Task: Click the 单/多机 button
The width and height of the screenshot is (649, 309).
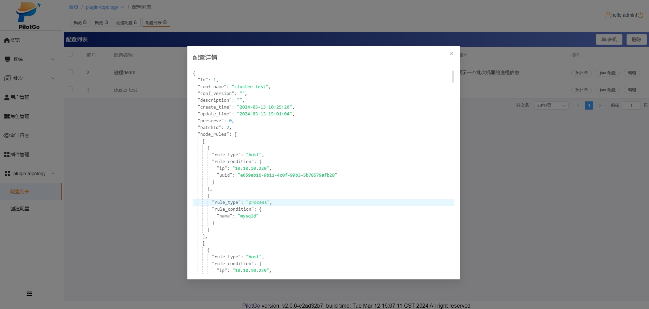Action: [609, 39]
